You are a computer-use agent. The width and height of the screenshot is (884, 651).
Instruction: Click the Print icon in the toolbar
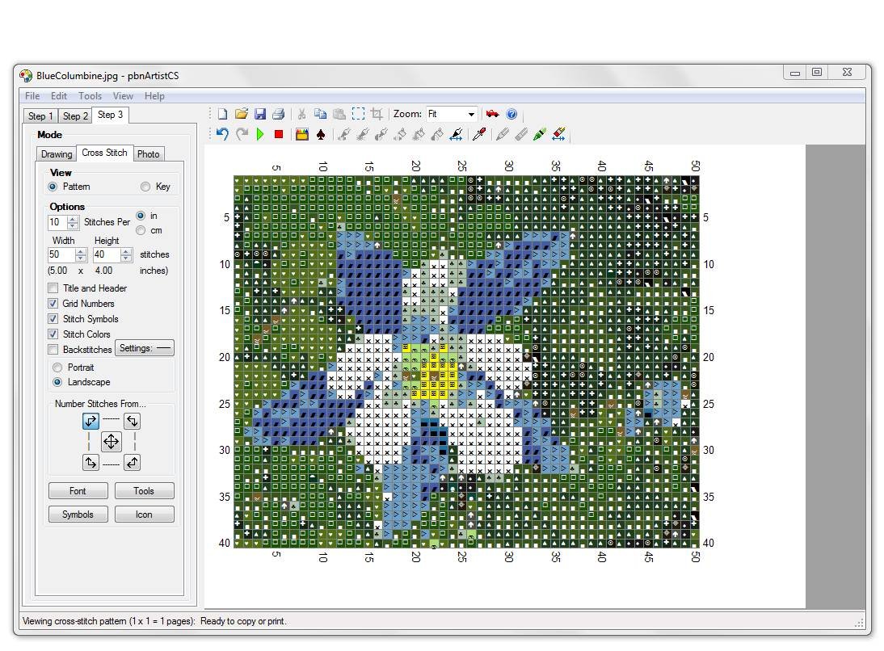pos(279,114)
